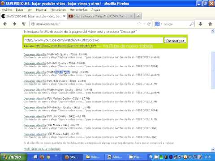
Task: Download 3GP Mobile 144p video file
Action: tap(34, 134)
